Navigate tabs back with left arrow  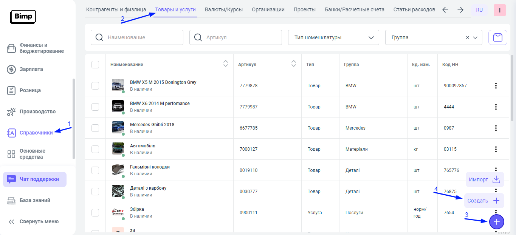click(x=445, y=10)
